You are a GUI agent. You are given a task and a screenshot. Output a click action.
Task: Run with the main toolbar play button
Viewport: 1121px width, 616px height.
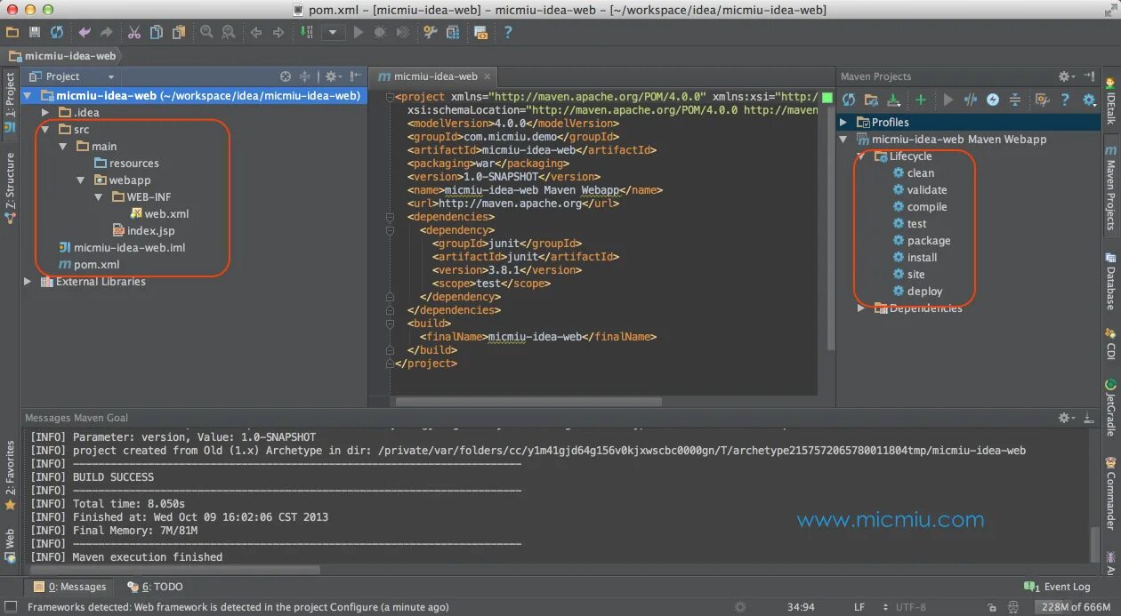[x=359, y=32]
